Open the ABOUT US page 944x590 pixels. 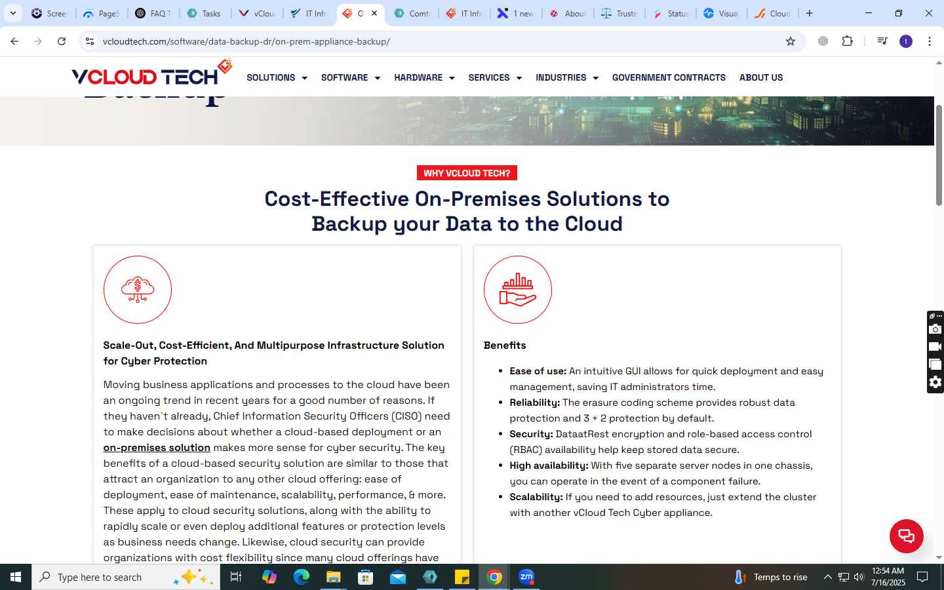click(x=761, y=77)
